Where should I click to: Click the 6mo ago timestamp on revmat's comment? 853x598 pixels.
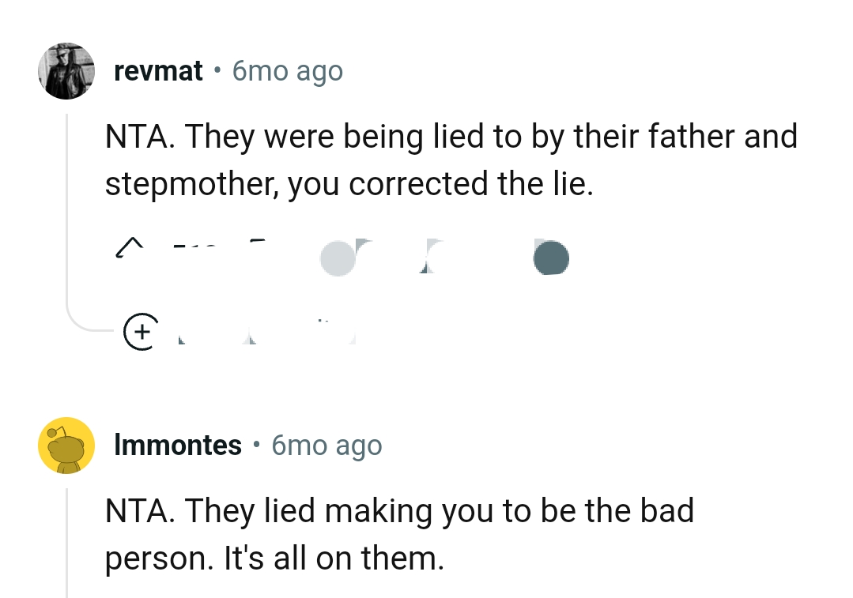pyautogui.click(x=287, y=71)
